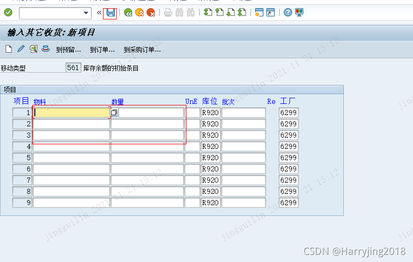Click the storage location R920 in row 3
This screenshot has height=262, width=413.
(x=211, y=135)
